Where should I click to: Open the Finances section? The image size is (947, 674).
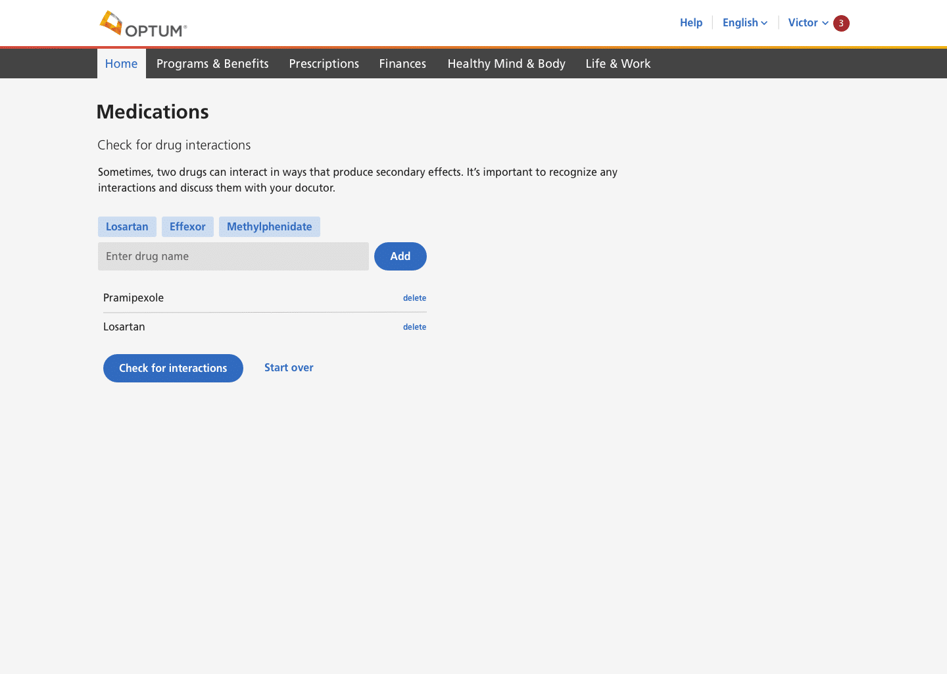[402, 64]
